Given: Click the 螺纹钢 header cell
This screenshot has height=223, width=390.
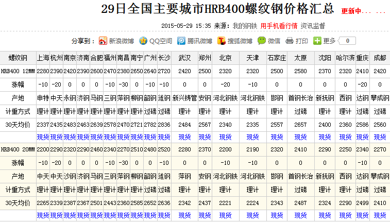Looking at the screenshot, I should [18, 58].
